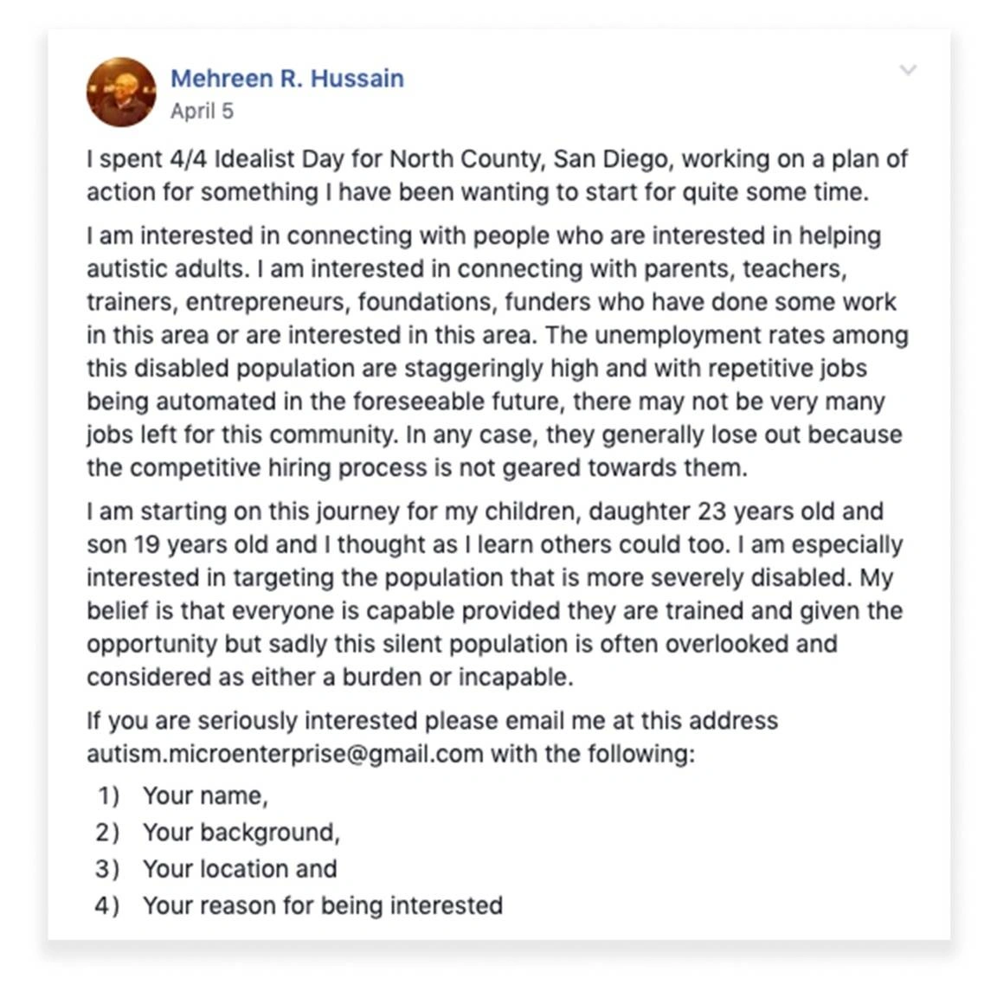This screenshot has width=997, height=991.
Task: Click the "1)" list number marker
Action: [108, 796]
